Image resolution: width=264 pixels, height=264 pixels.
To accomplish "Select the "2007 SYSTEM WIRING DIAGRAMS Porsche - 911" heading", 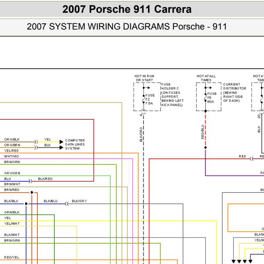I will click(127, 26).
